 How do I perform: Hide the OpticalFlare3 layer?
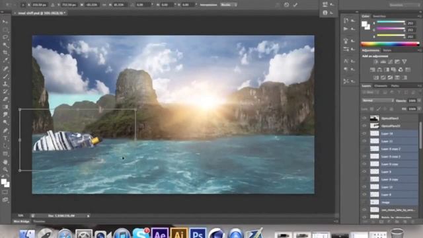[364, 118]
